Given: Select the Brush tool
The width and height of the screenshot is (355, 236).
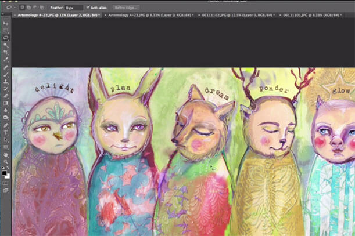Looking at the screenshot, I should point(6,74).
